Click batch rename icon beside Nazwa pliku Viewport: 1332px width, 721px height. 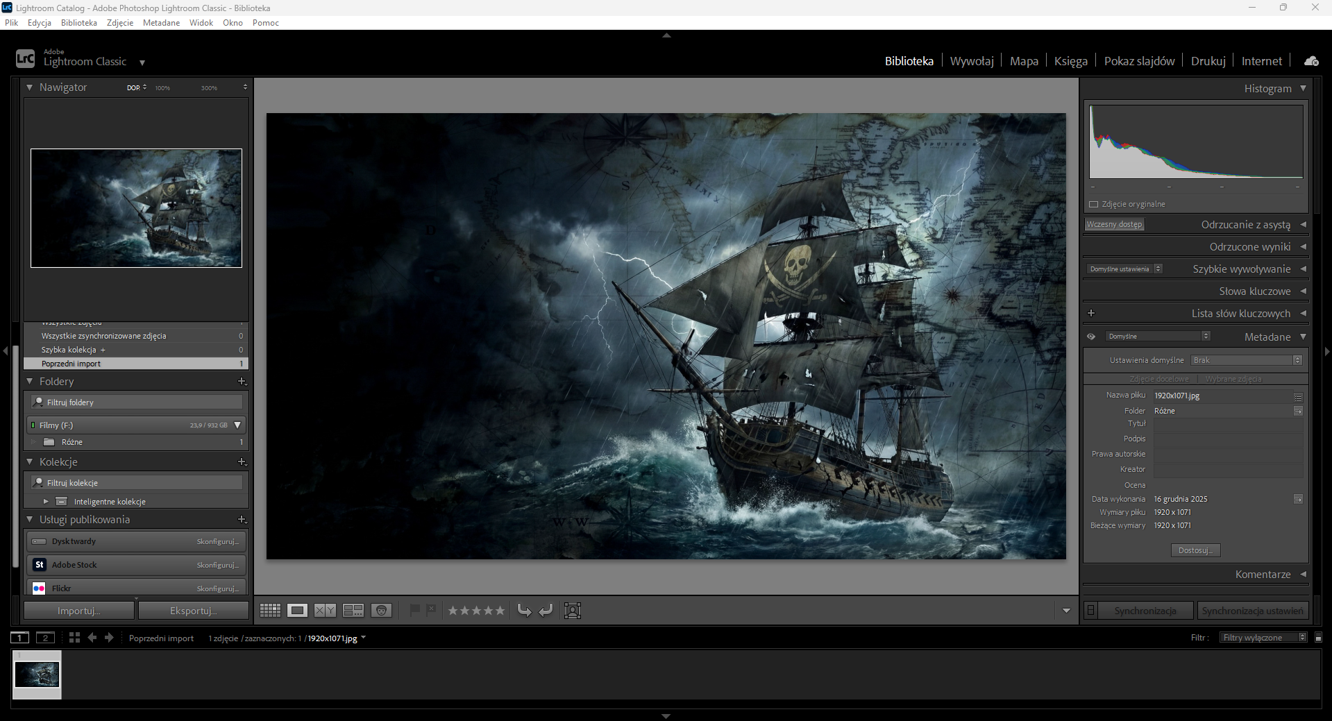point(1298,397)
